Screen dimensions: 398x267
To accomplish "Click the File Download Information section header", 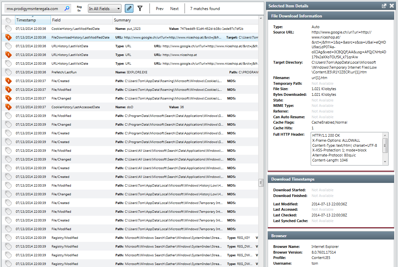I will [331, 16].
